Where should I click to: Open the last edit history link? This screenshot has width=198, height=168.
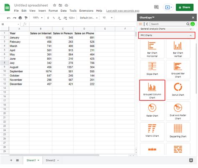point(123,11)
